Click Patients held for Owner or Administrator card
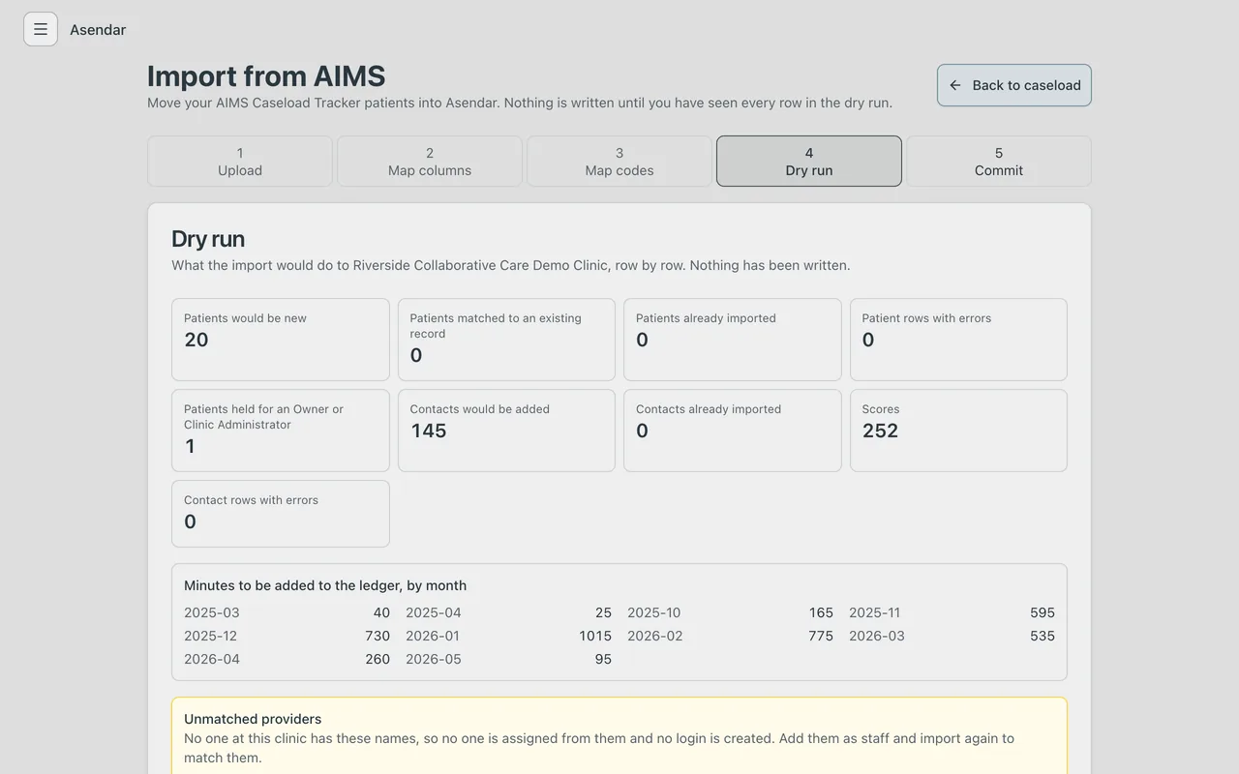 (x=281, y=431)
